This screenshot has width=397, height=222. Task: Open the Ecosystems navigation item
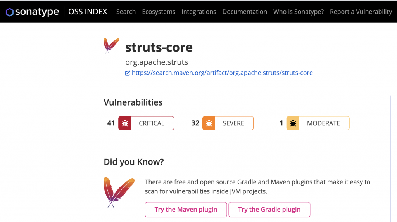159,12
